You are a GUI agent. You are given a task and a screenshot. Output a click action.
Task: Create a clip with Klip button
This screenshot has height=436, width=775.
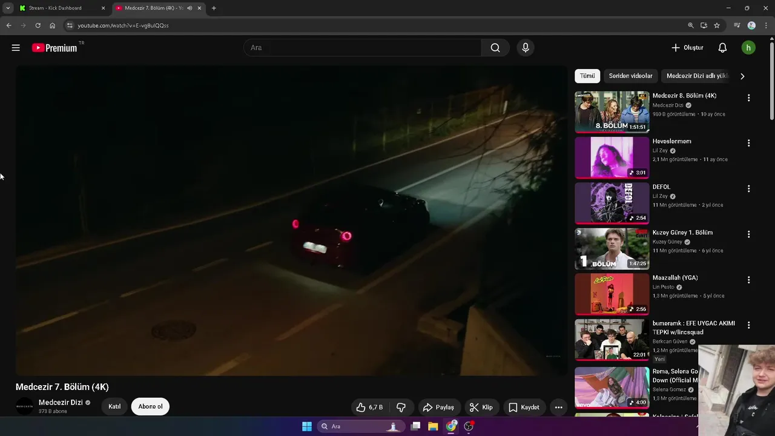point(481,407)
